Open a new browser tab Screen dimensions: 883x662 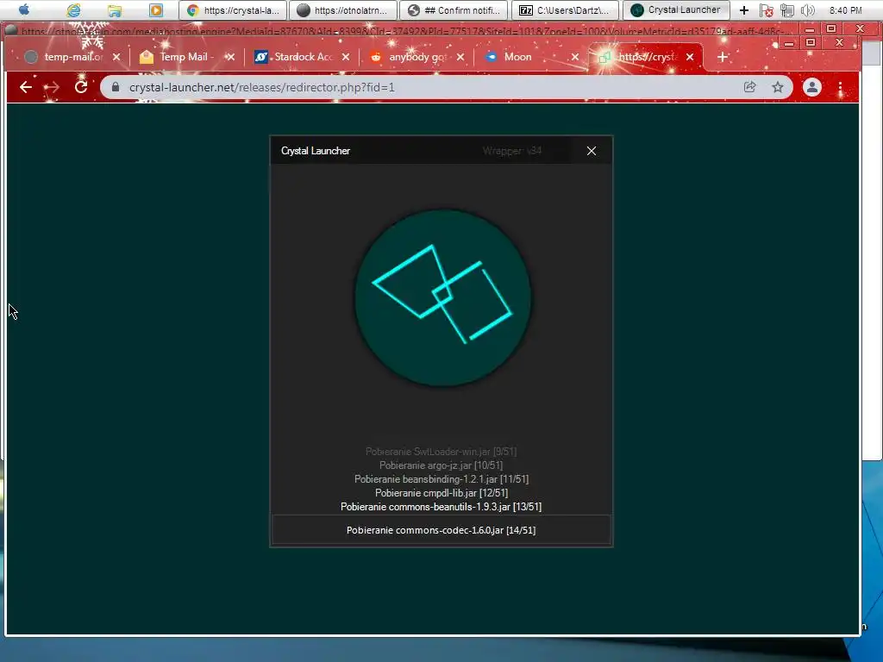(x=723, y=57)
